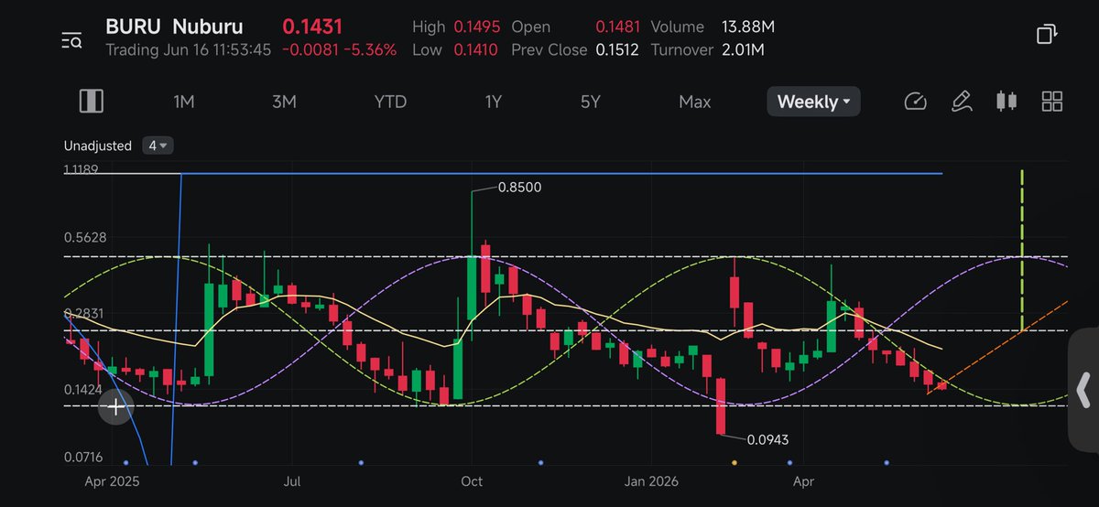Click the 0.0943 low price label

[x=767, y=440]
